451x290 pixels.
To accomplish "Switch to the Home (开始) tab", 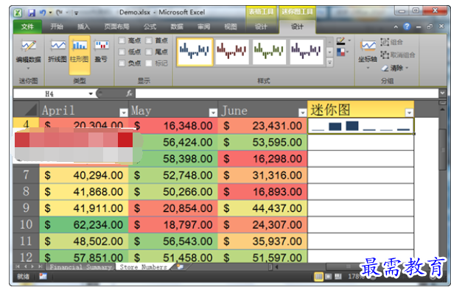I will (57, 26).
